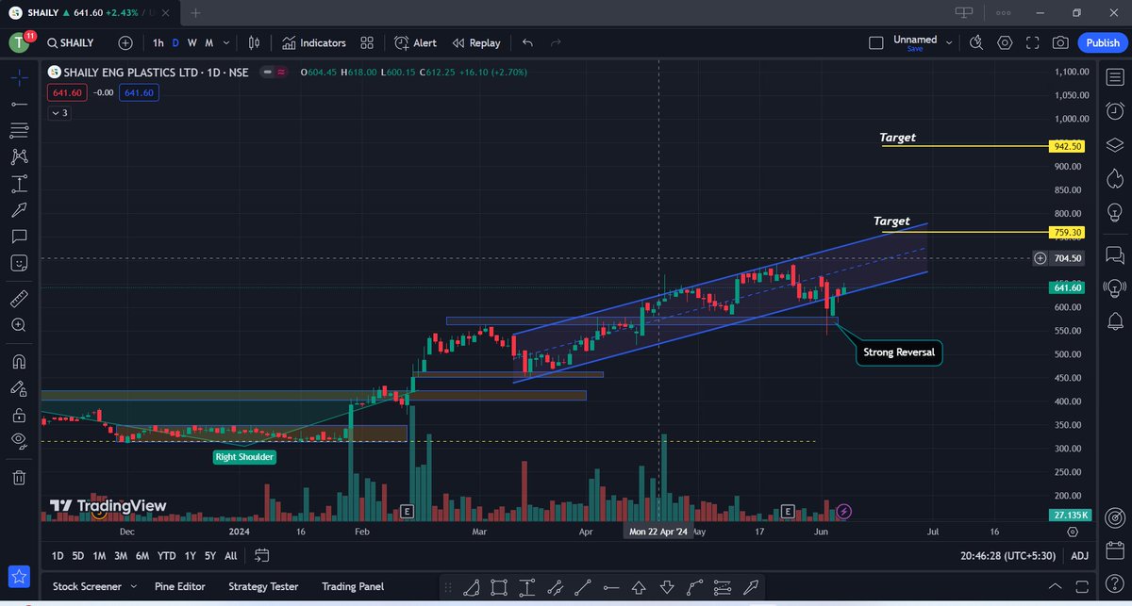Take a chart snapshot with camera
The width and height of the screenshot is (1132, 606).
click(1061, 42)
